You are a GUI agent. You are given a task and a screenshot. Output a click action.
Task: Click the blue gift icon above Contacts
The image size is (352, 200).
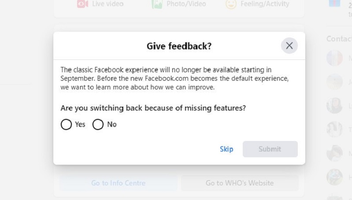[334, 4]
